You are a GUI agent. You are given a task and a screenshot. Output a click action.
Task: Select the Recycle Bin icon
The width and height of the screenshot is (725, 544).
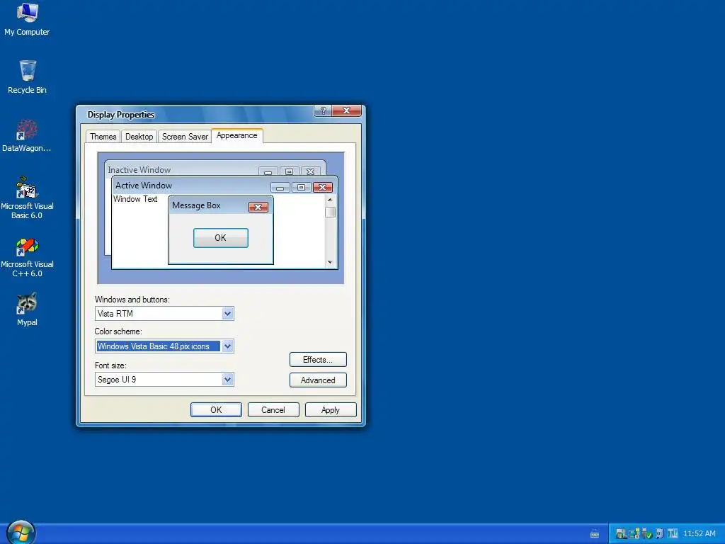pos(27,77)
